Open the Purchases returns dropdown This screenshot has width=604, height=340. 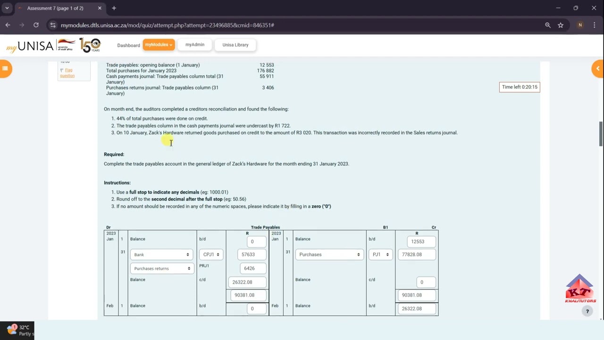click(x=161, y=268)
